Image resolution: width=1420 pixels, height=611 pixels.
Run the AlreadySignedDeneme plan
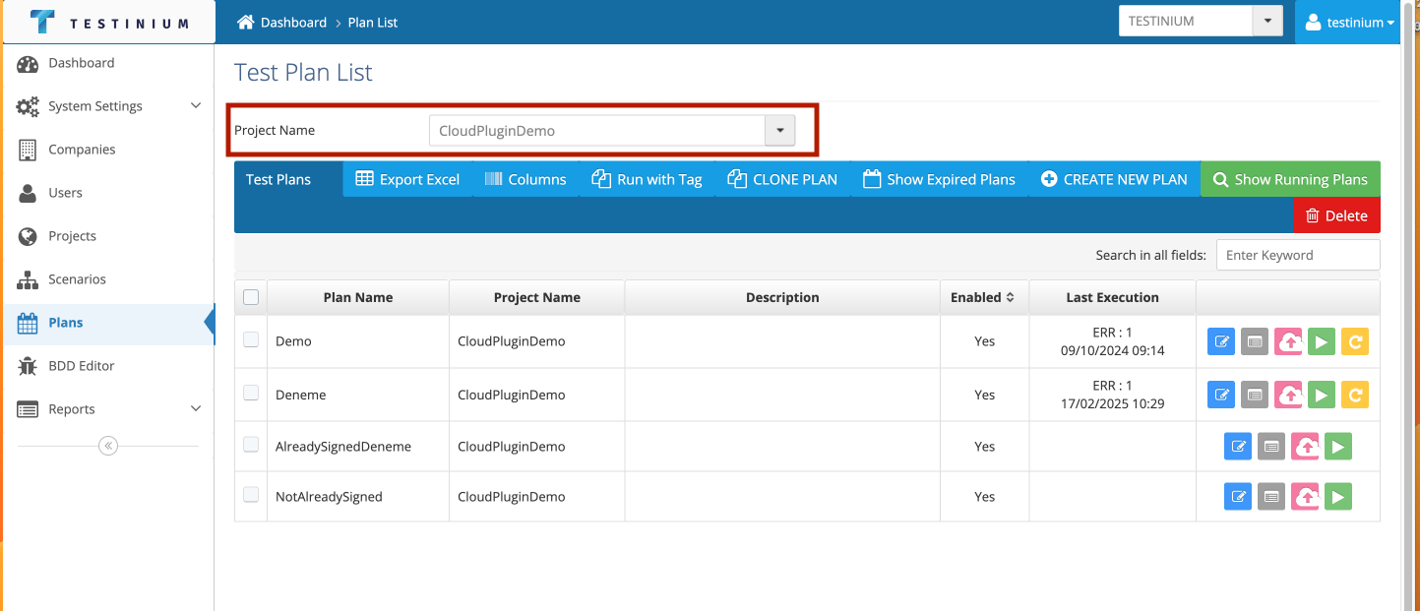pos(1338,446)
